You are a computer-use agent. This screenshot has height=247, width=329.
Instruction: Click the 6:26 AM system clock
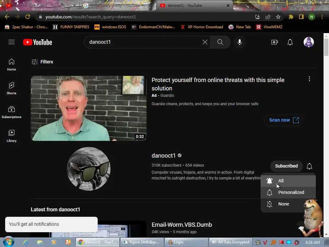[312, 242]
